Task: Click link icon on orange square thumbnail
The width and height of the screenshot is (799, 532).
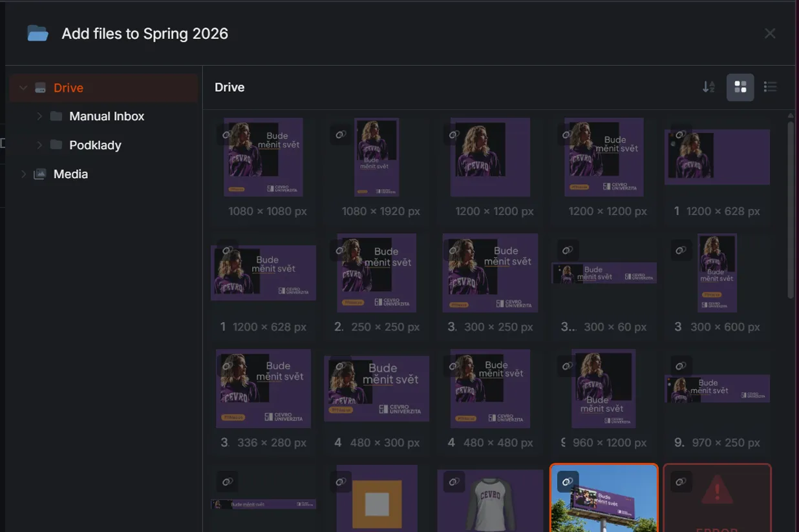Action: [341, 482]
